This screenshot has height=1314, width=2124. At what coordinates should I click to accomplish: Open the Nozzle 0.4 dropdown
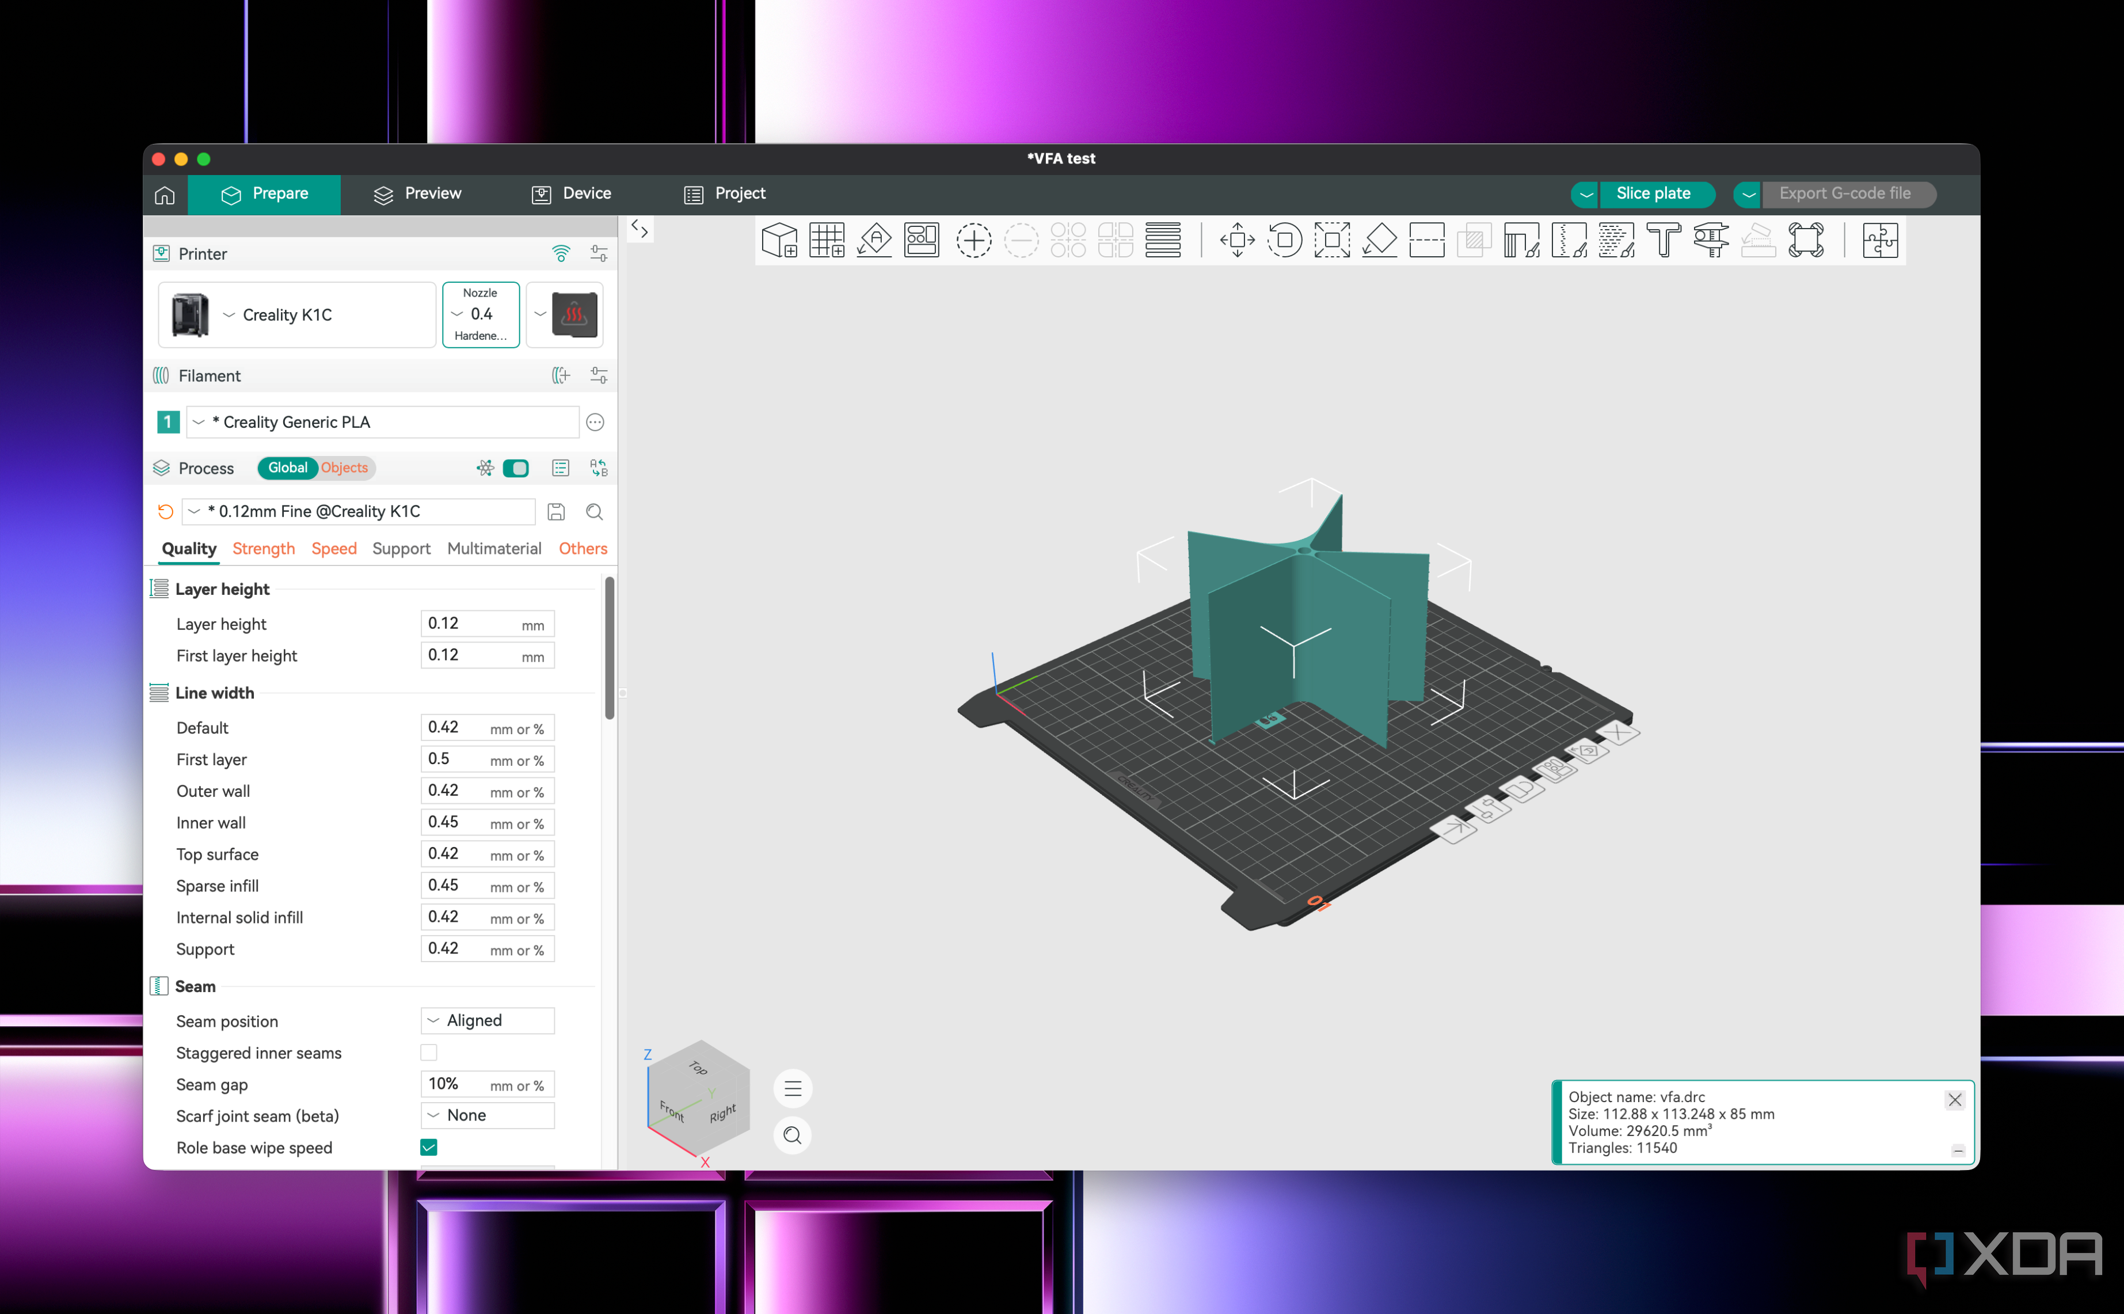(x=481, y=314)
